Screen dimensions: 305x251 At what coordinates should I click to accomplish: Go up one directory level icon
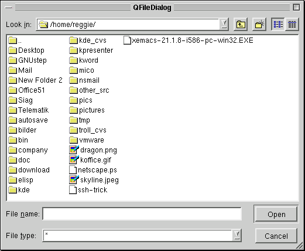point(241,25)
